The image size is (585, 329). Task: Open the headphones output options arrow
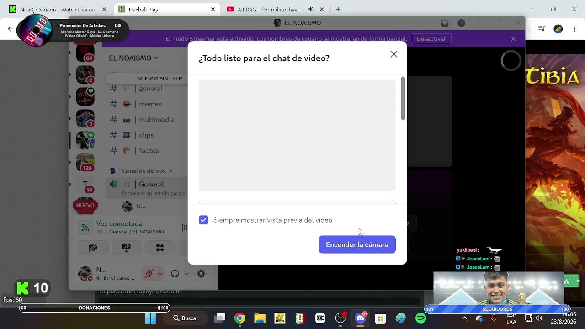coord(186,274)
